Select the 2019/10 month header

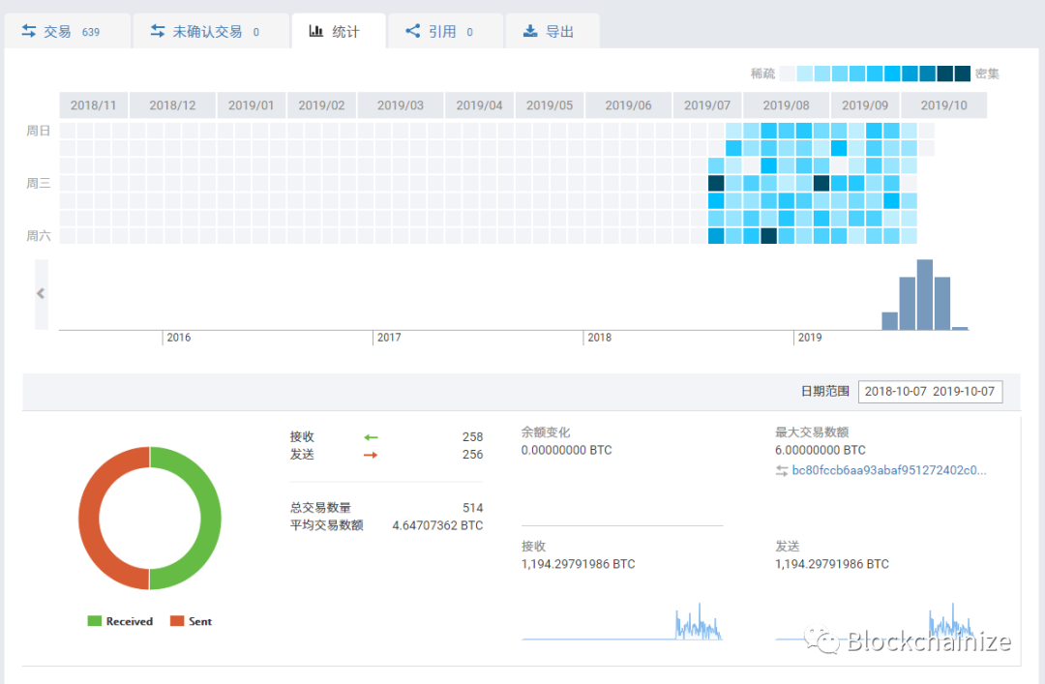(x=943, y=105)
